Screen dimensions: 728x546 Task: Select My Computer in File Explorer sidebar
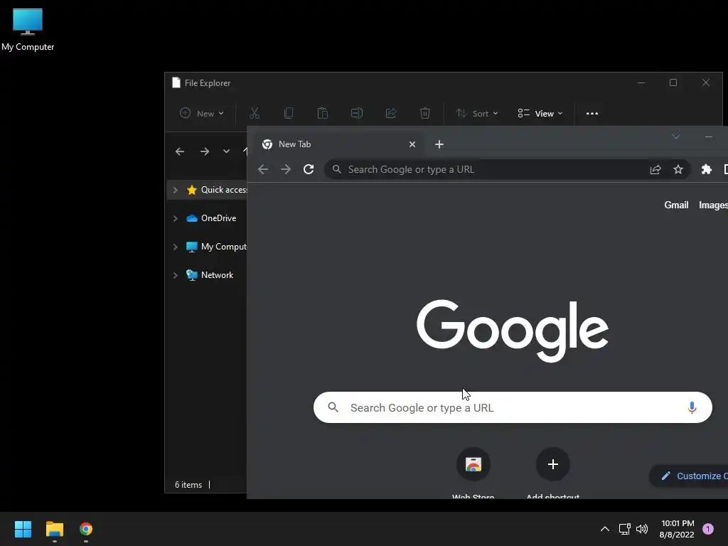coord(216,247)
